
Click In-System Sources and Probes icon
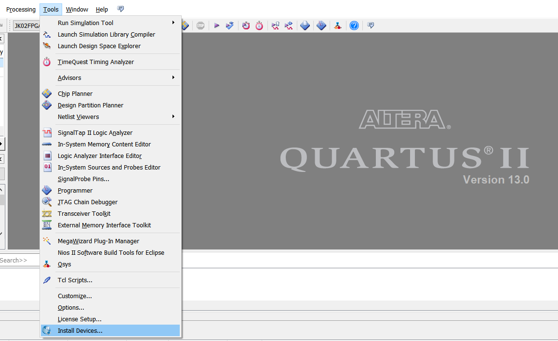pyautogui.click(x=47, y=167)
